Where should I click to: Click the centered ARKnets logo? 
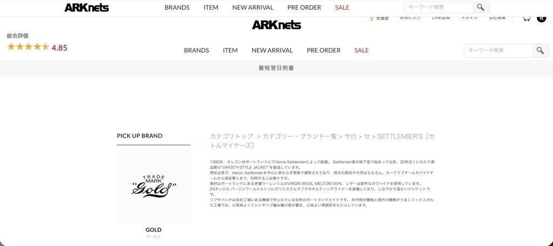276,25
